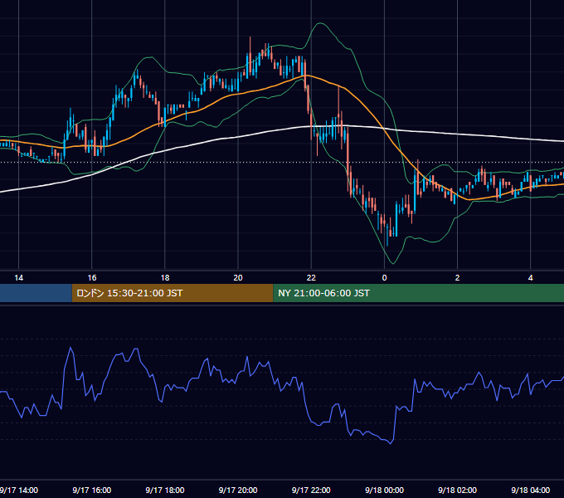
Task: Click the 9/17 14:00 date label
Action: (x=19, y=490)
